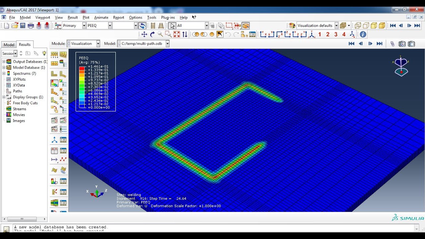
Task: Jump to last frame above viewport
Action: [x=380, y=43]
